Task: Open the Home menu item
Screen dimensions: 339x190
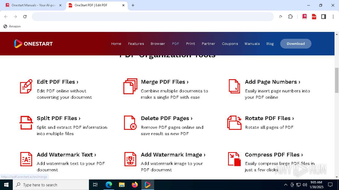Action: 116,44
